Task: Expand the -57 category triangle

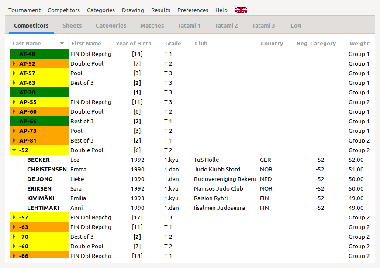Action: click(14, 218)
